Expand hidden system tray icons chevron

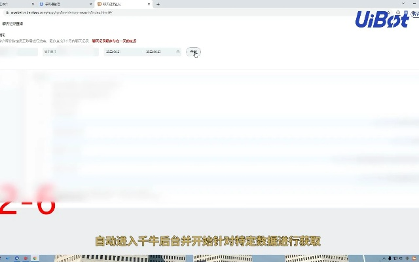(384, 258)
